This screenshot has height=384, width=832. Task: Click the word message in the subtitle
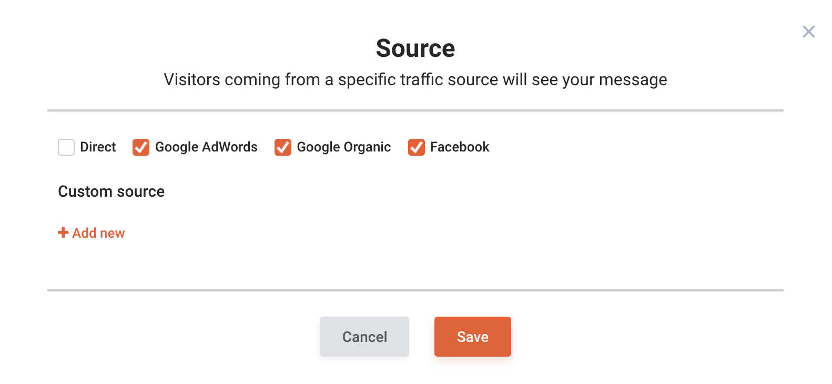tap(633, 80)
